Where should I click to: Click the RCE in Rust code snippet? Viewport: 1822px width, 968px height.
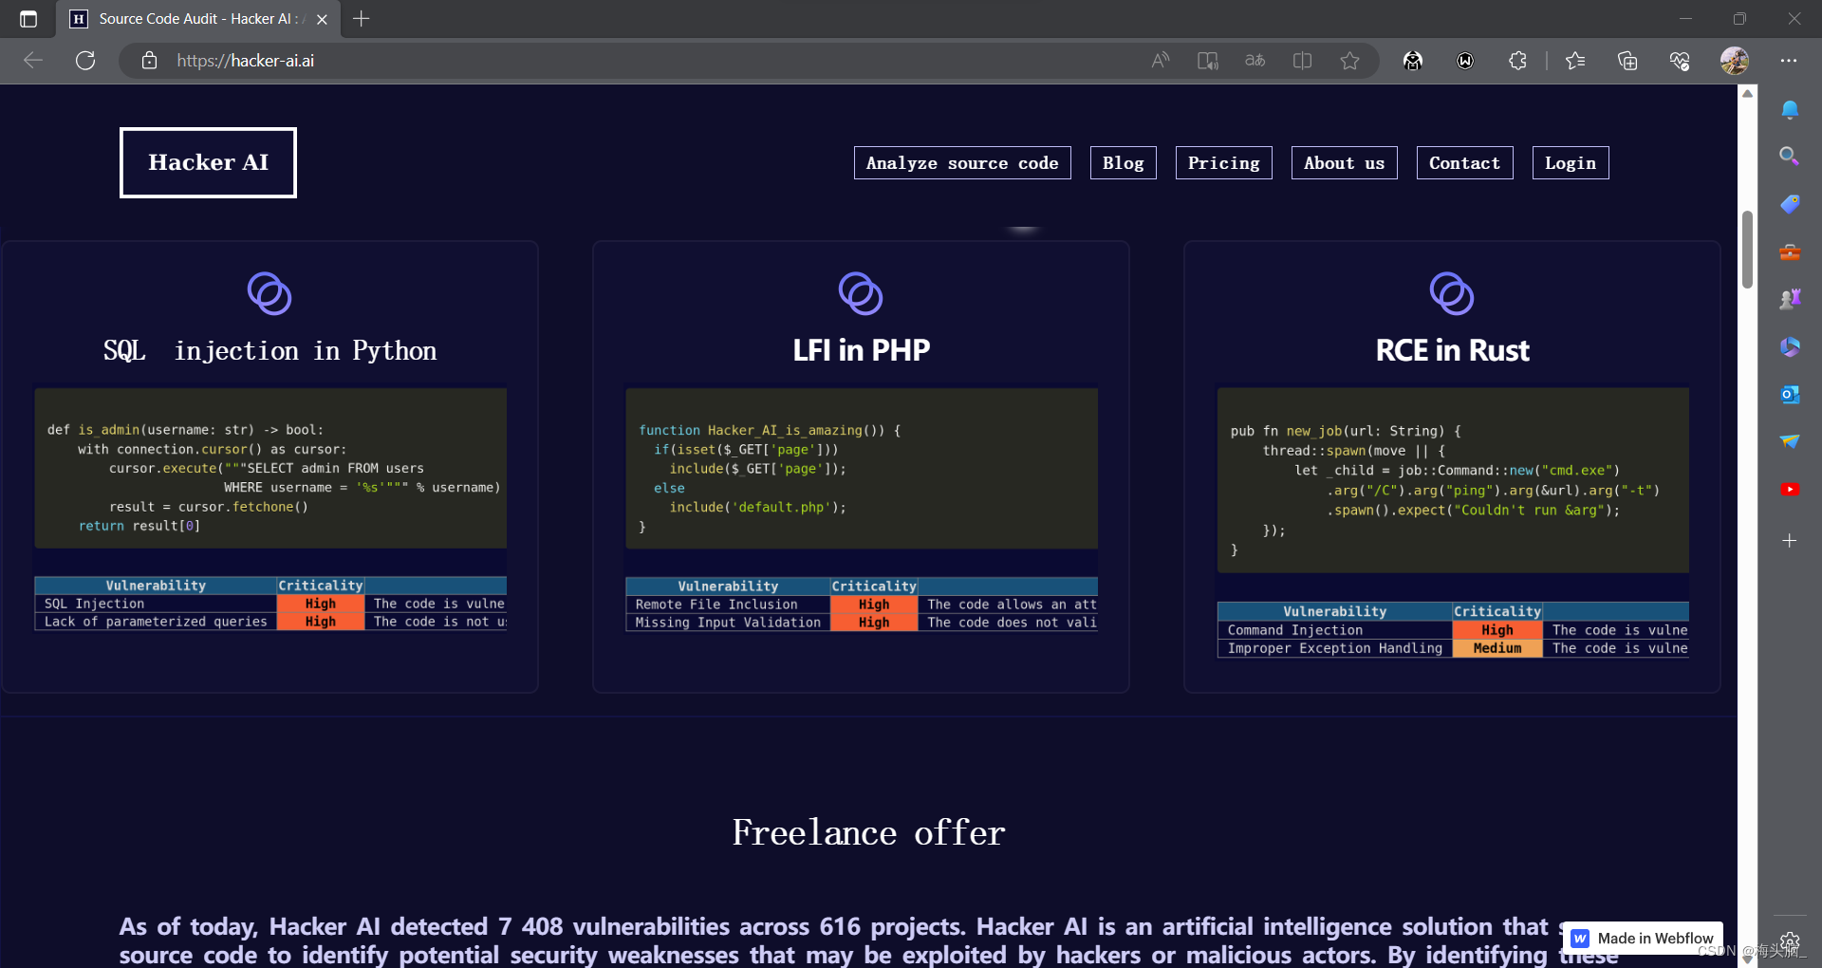(x=1453, y=480)
